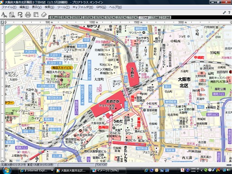Open the Myフォルダ(M) menu
This screenshot has width=232, height=174.
83,7
